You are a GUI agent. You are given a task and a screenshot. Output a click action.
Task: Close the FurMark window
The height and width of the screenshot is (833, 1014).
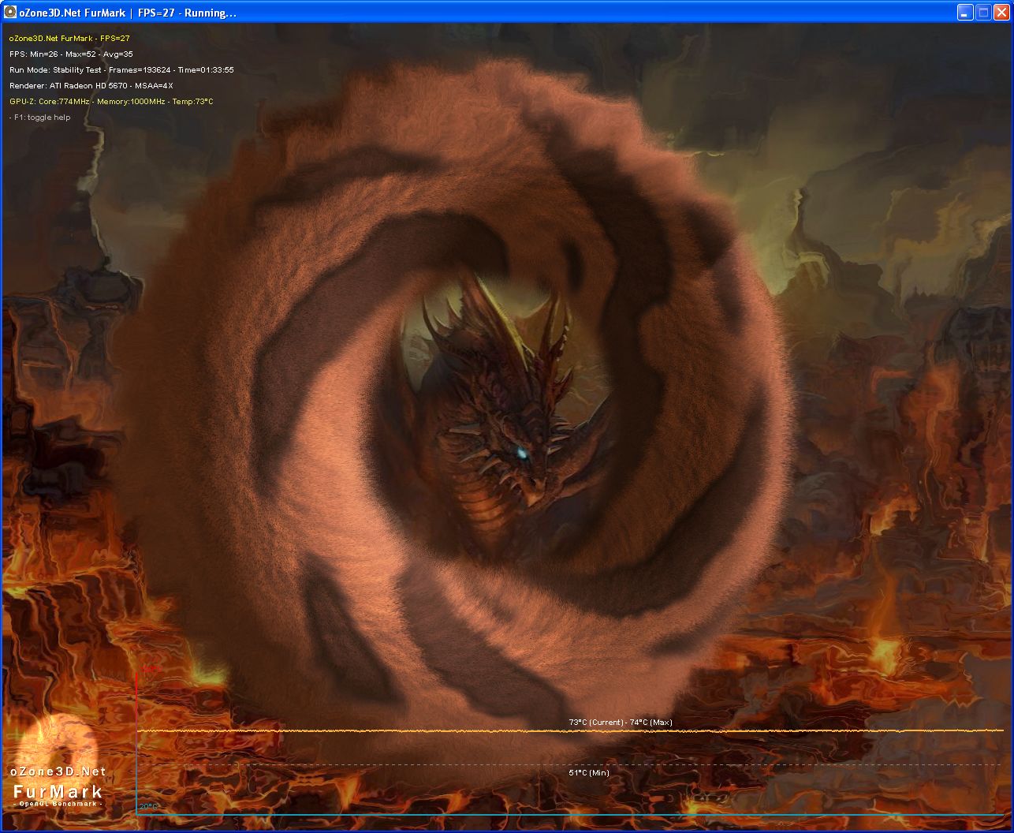(1001, 13)
